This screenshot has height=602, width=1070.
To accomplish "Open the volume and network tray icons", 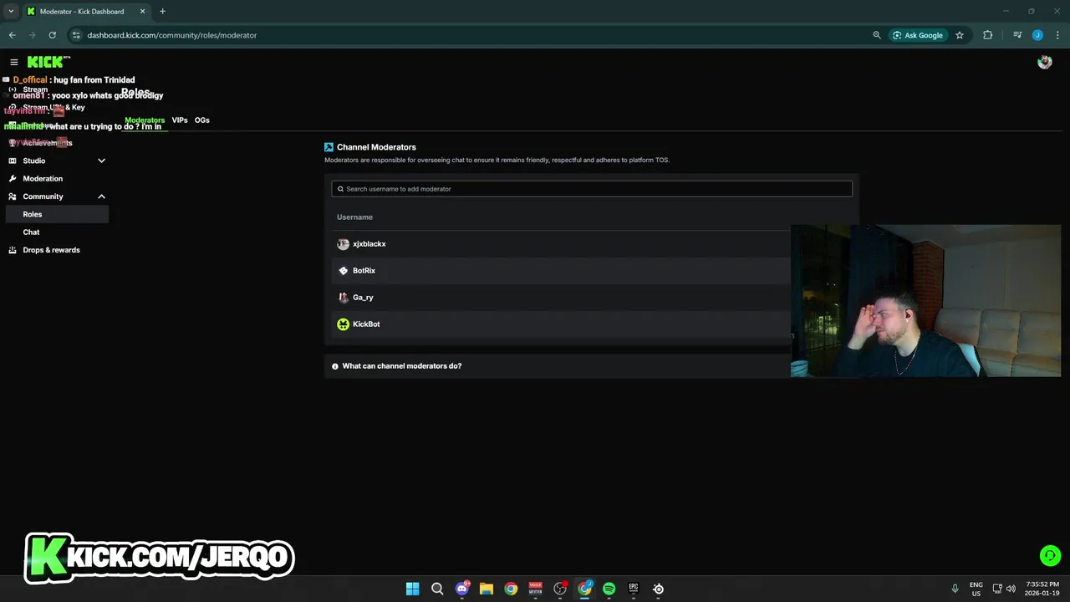I will point(1003,589).
